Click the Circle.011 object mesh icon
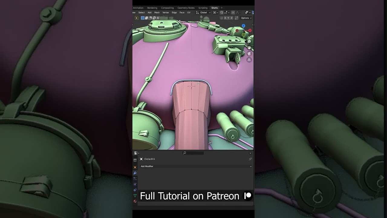 click(141, 159)
